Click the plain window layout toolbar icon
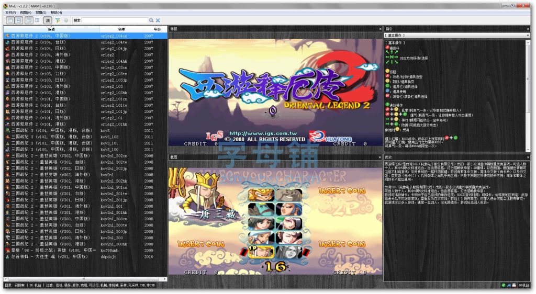This screenshot has width=536, height=294. pos(37,20)
